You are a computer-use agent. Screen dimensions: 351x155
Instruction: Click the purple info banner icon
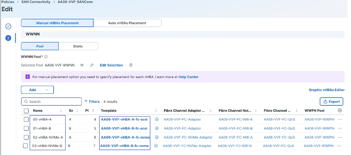[x=27, y=77]
